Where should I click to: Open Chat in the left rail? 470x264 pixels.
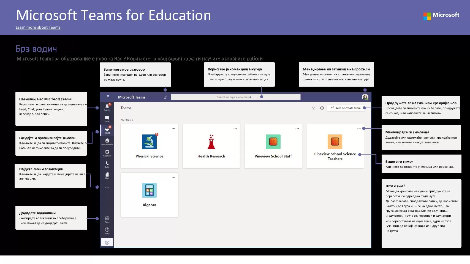click(x=107, y=119)
